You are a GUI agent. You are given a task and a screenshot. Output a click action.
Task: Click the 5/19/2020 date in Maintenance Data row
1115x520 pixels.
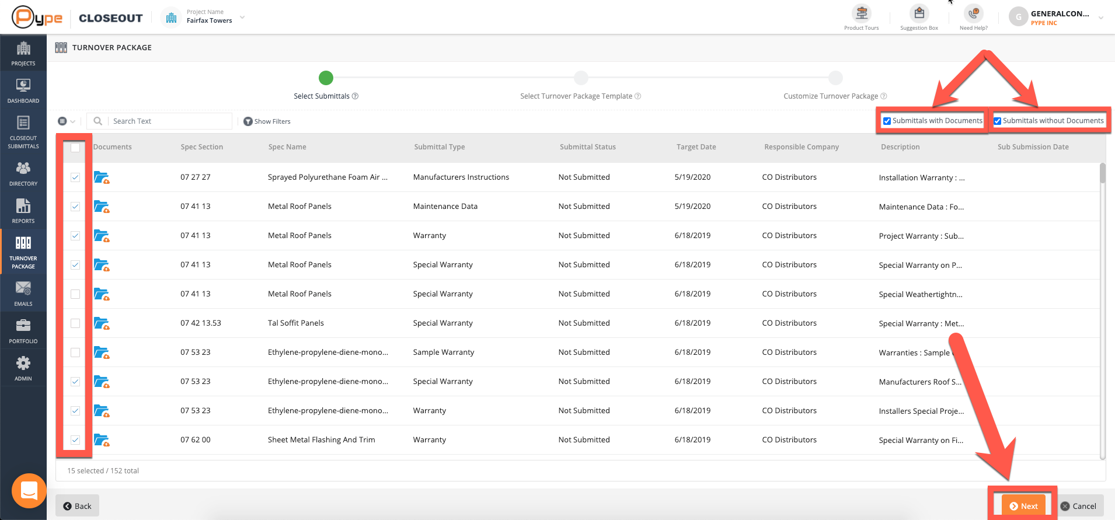(692, 207)
